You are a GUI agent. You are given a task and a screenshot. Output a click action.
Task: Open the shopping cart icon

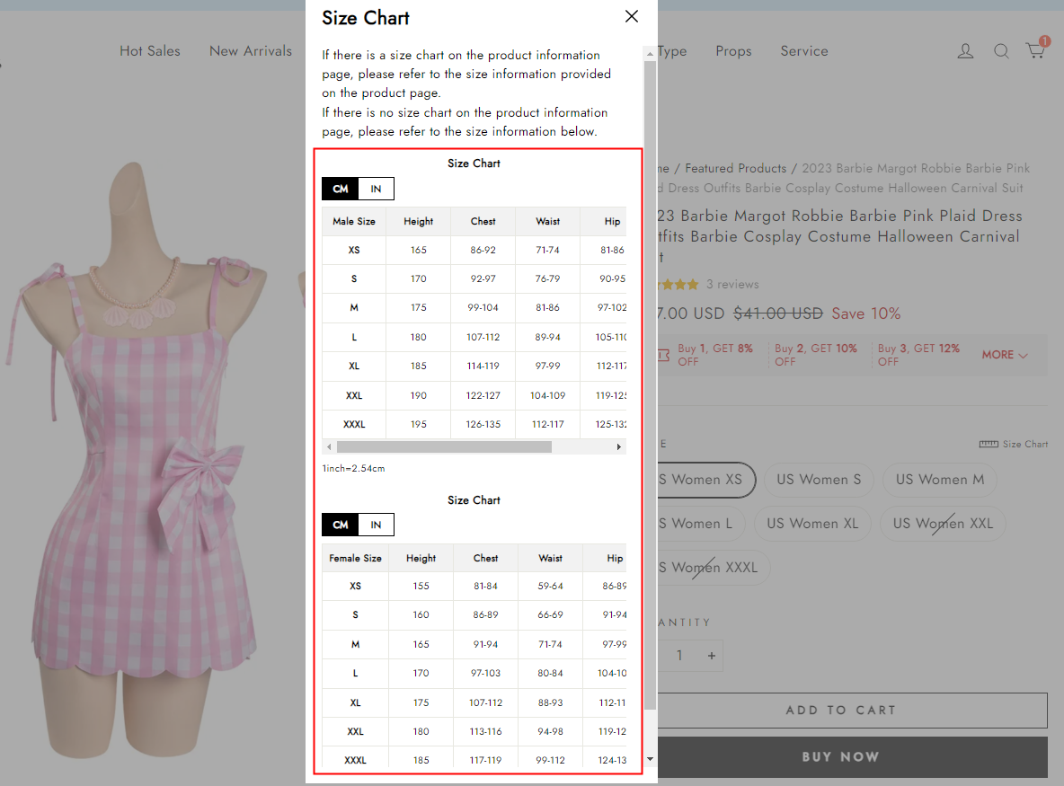click(x=1036, y=50)
